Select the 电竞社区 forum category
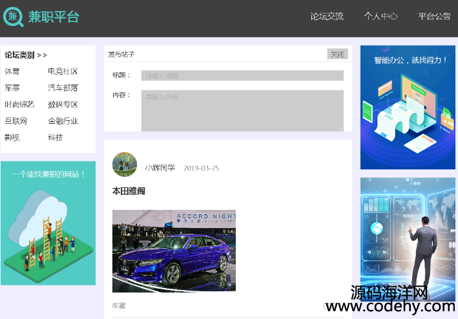The image size is (458, 319). [x=63, y=72]
